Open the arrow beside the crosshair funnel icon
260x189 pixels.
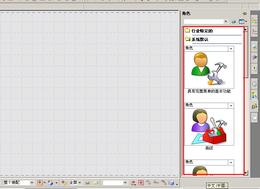click(x=45, y=183)
